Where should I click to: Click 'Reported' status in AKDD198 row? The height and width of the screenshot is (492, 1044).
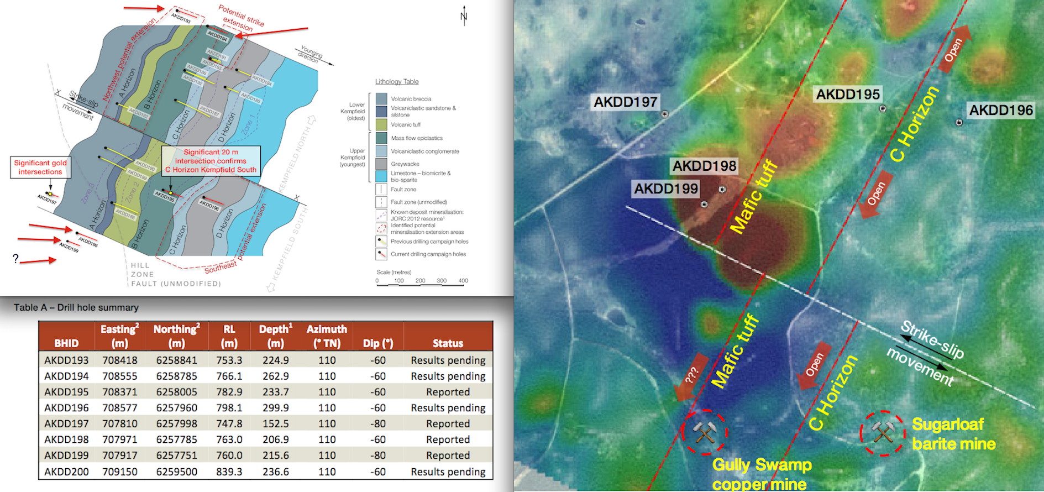(448, 440)
